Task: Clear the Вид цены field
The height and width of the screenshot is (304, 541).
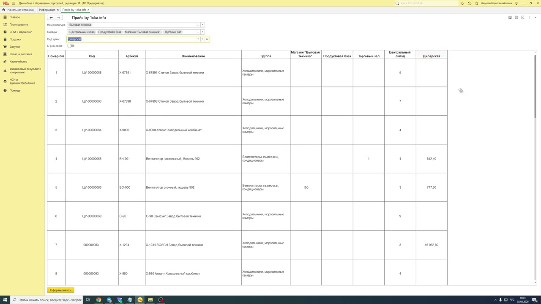Action: 202,39
